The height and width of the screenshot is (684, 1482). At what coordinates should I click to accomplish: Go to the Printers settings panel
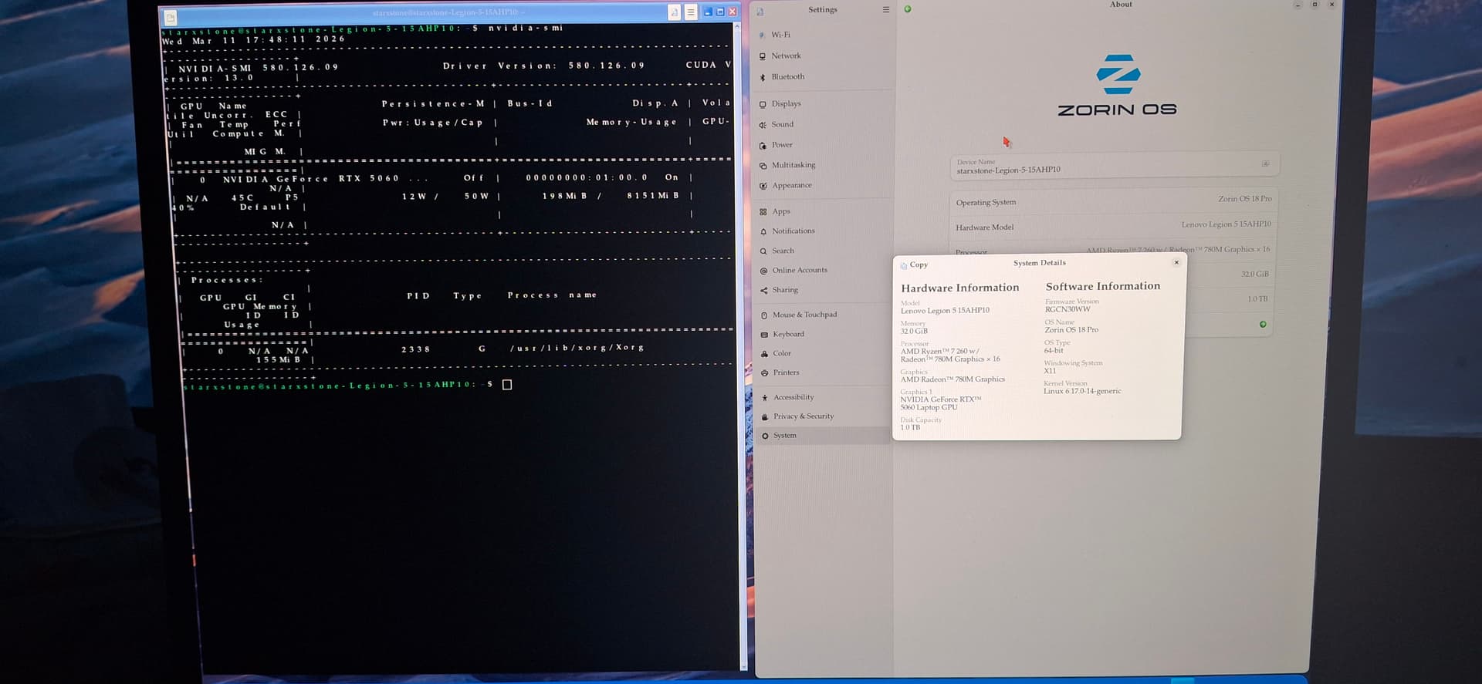tap(822, 372)
